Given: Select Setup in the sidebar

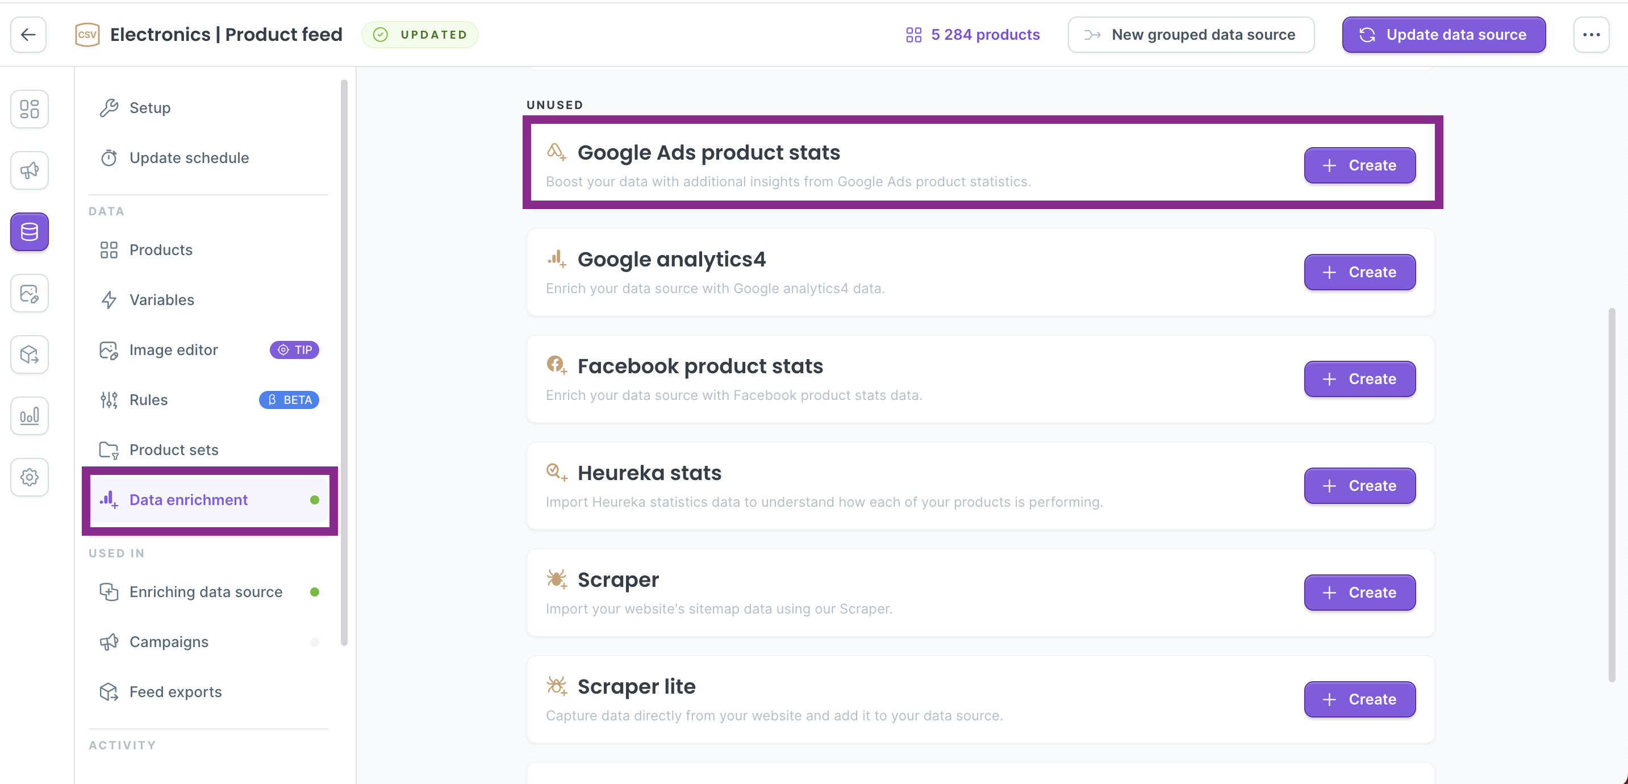Looking at the screenshot, I should [x=150, y=107].
